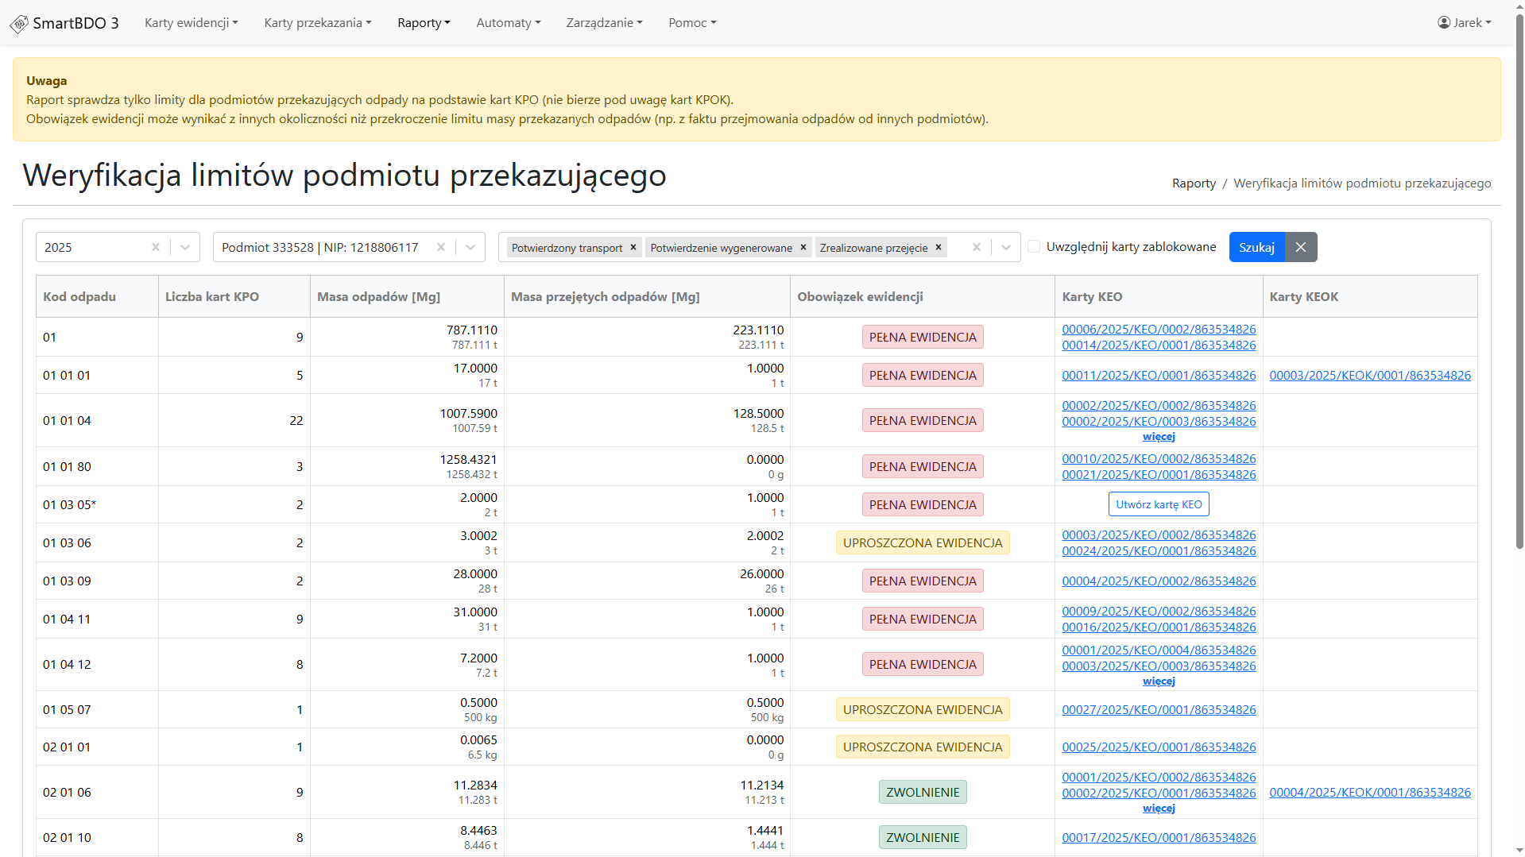1525x857 pixels.
Task: Open the Karty ewidencji menu
Action: pyautogui.click(x=191, y=23)
